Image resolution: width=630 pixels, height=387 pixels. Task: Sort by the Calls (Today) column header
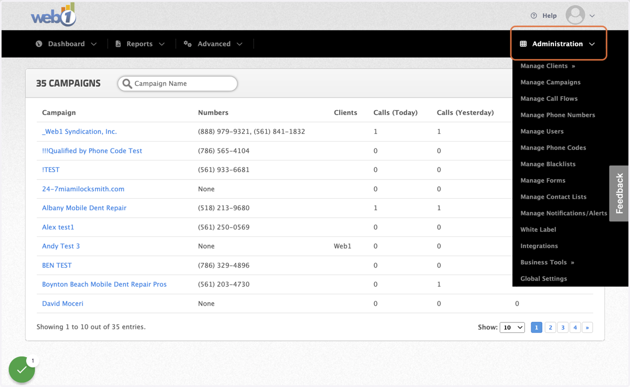click(395, 113)
